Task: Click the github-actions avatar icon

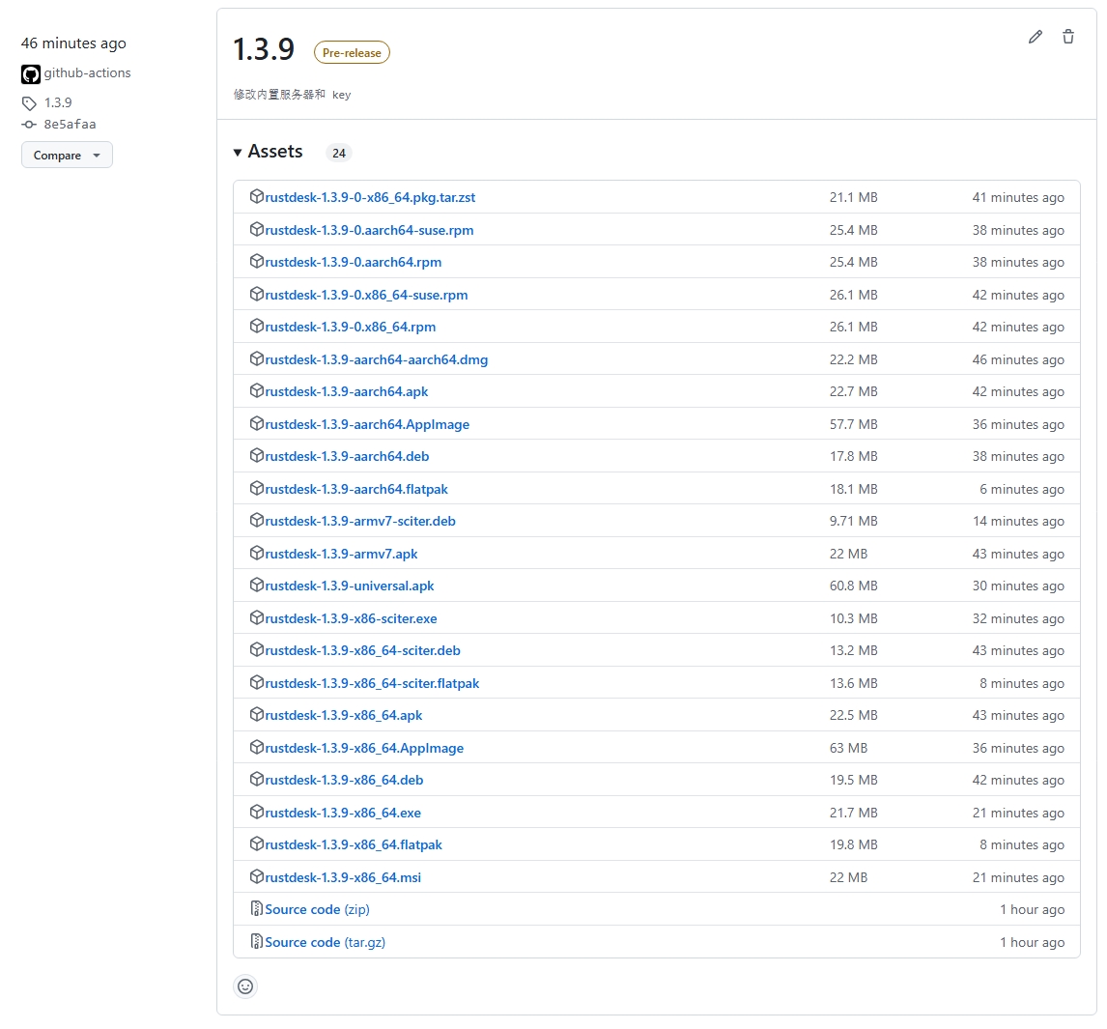Action: coord(30,73)
